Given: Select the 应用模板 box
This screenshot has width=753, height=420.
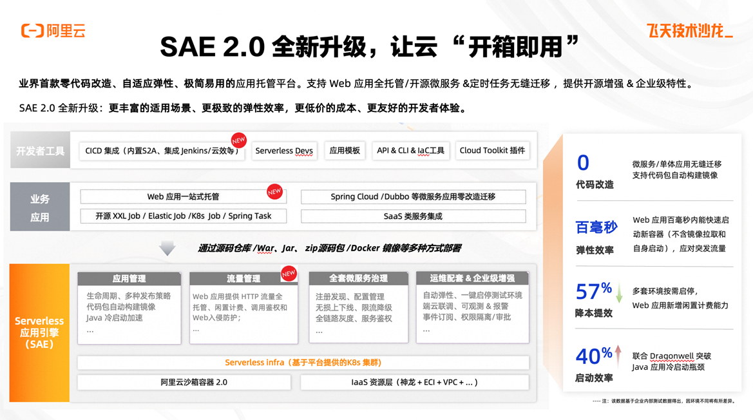Looking at the screenshot, I should pos(345,151).
